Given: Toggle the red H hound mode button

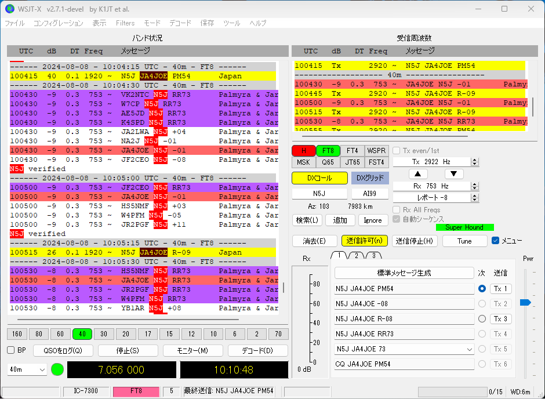Looking at the screenshot, I should coord(304,151).
